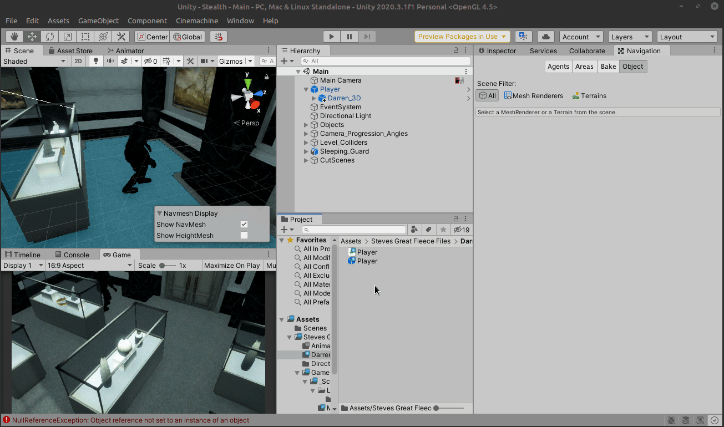Open the Cinemachine menu
The height and width of the screenshot is (427, 724).
196,21
